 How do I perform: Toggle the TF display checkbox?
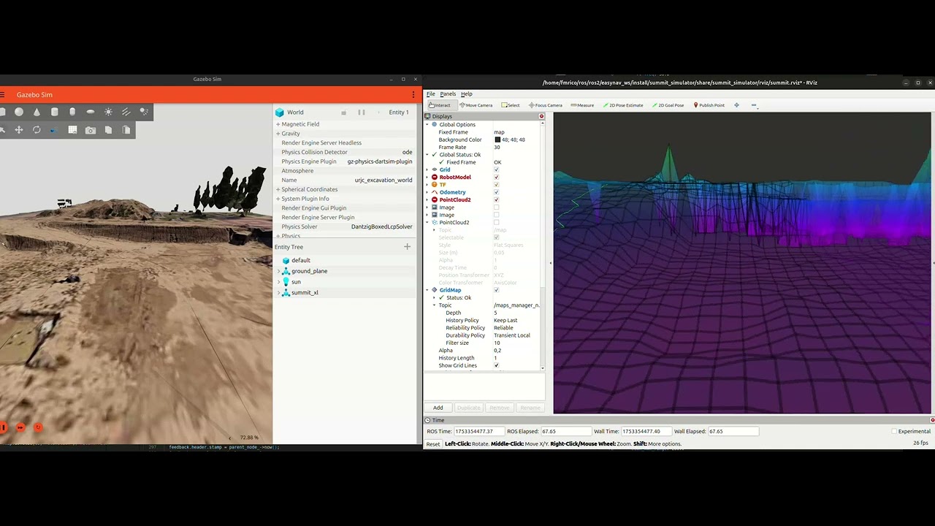pos(497,185)
